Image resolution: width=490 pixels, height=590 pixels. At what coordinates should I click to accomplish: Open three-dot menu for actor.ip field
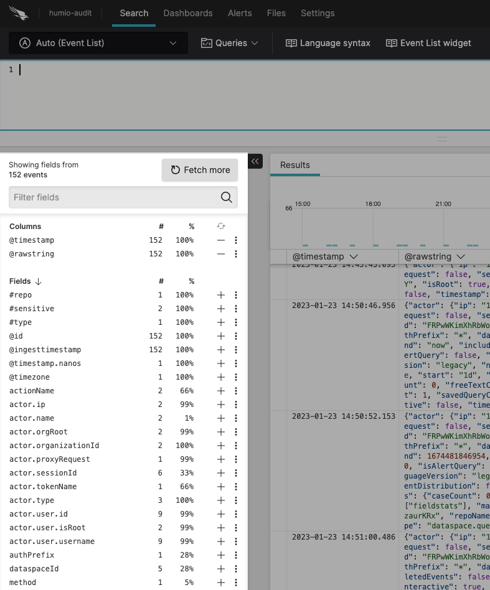click(236, 405)
